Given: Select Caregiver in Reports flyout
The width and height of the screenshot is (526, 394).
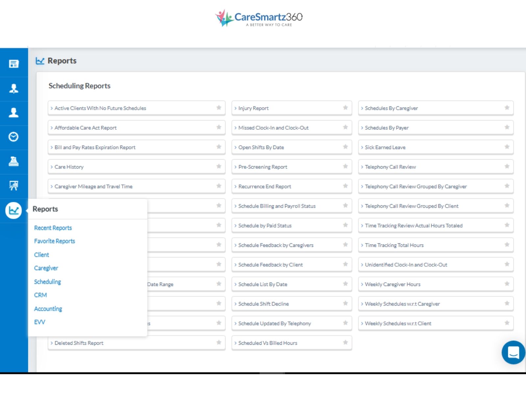Looking at the screenshot, I should pos(46,268).
